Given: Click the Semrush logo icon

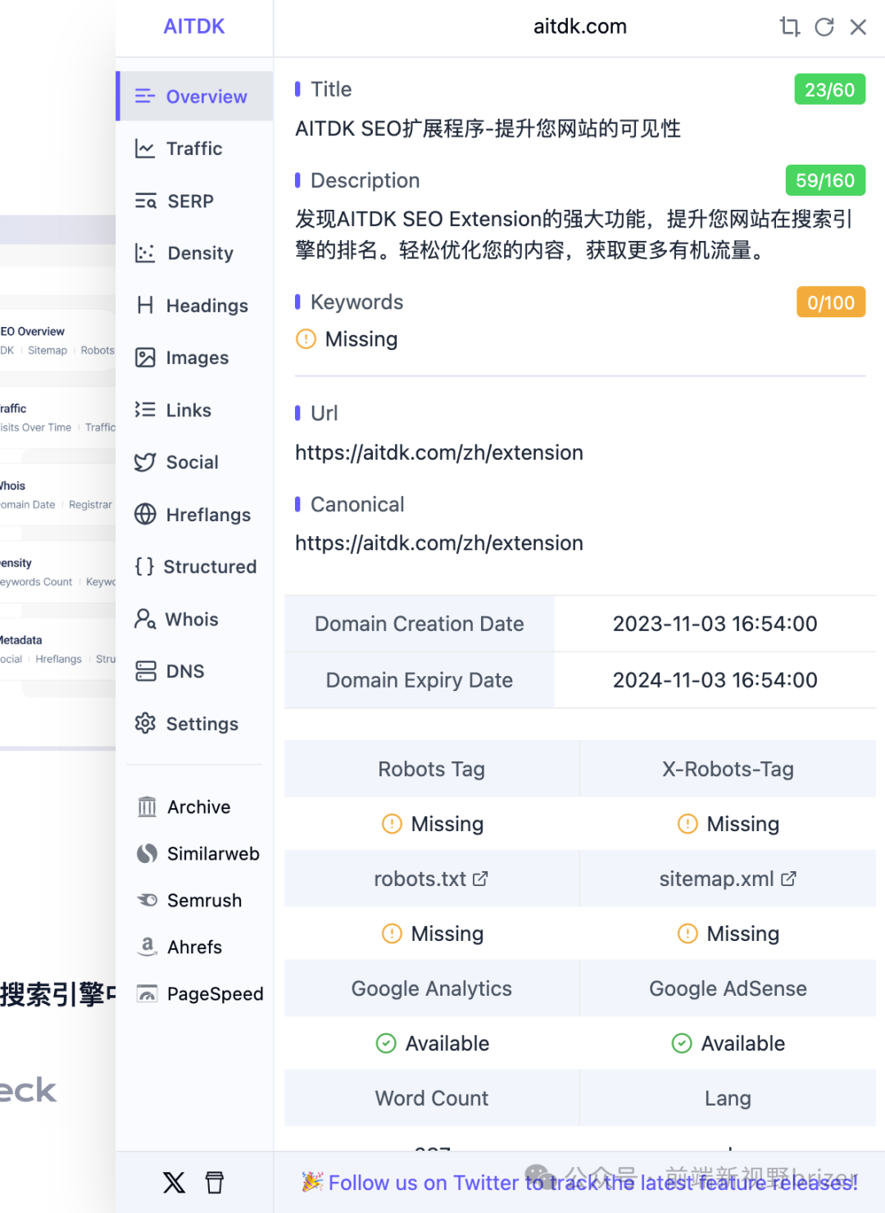Looking at the screenshot, I should pos(147,900).
